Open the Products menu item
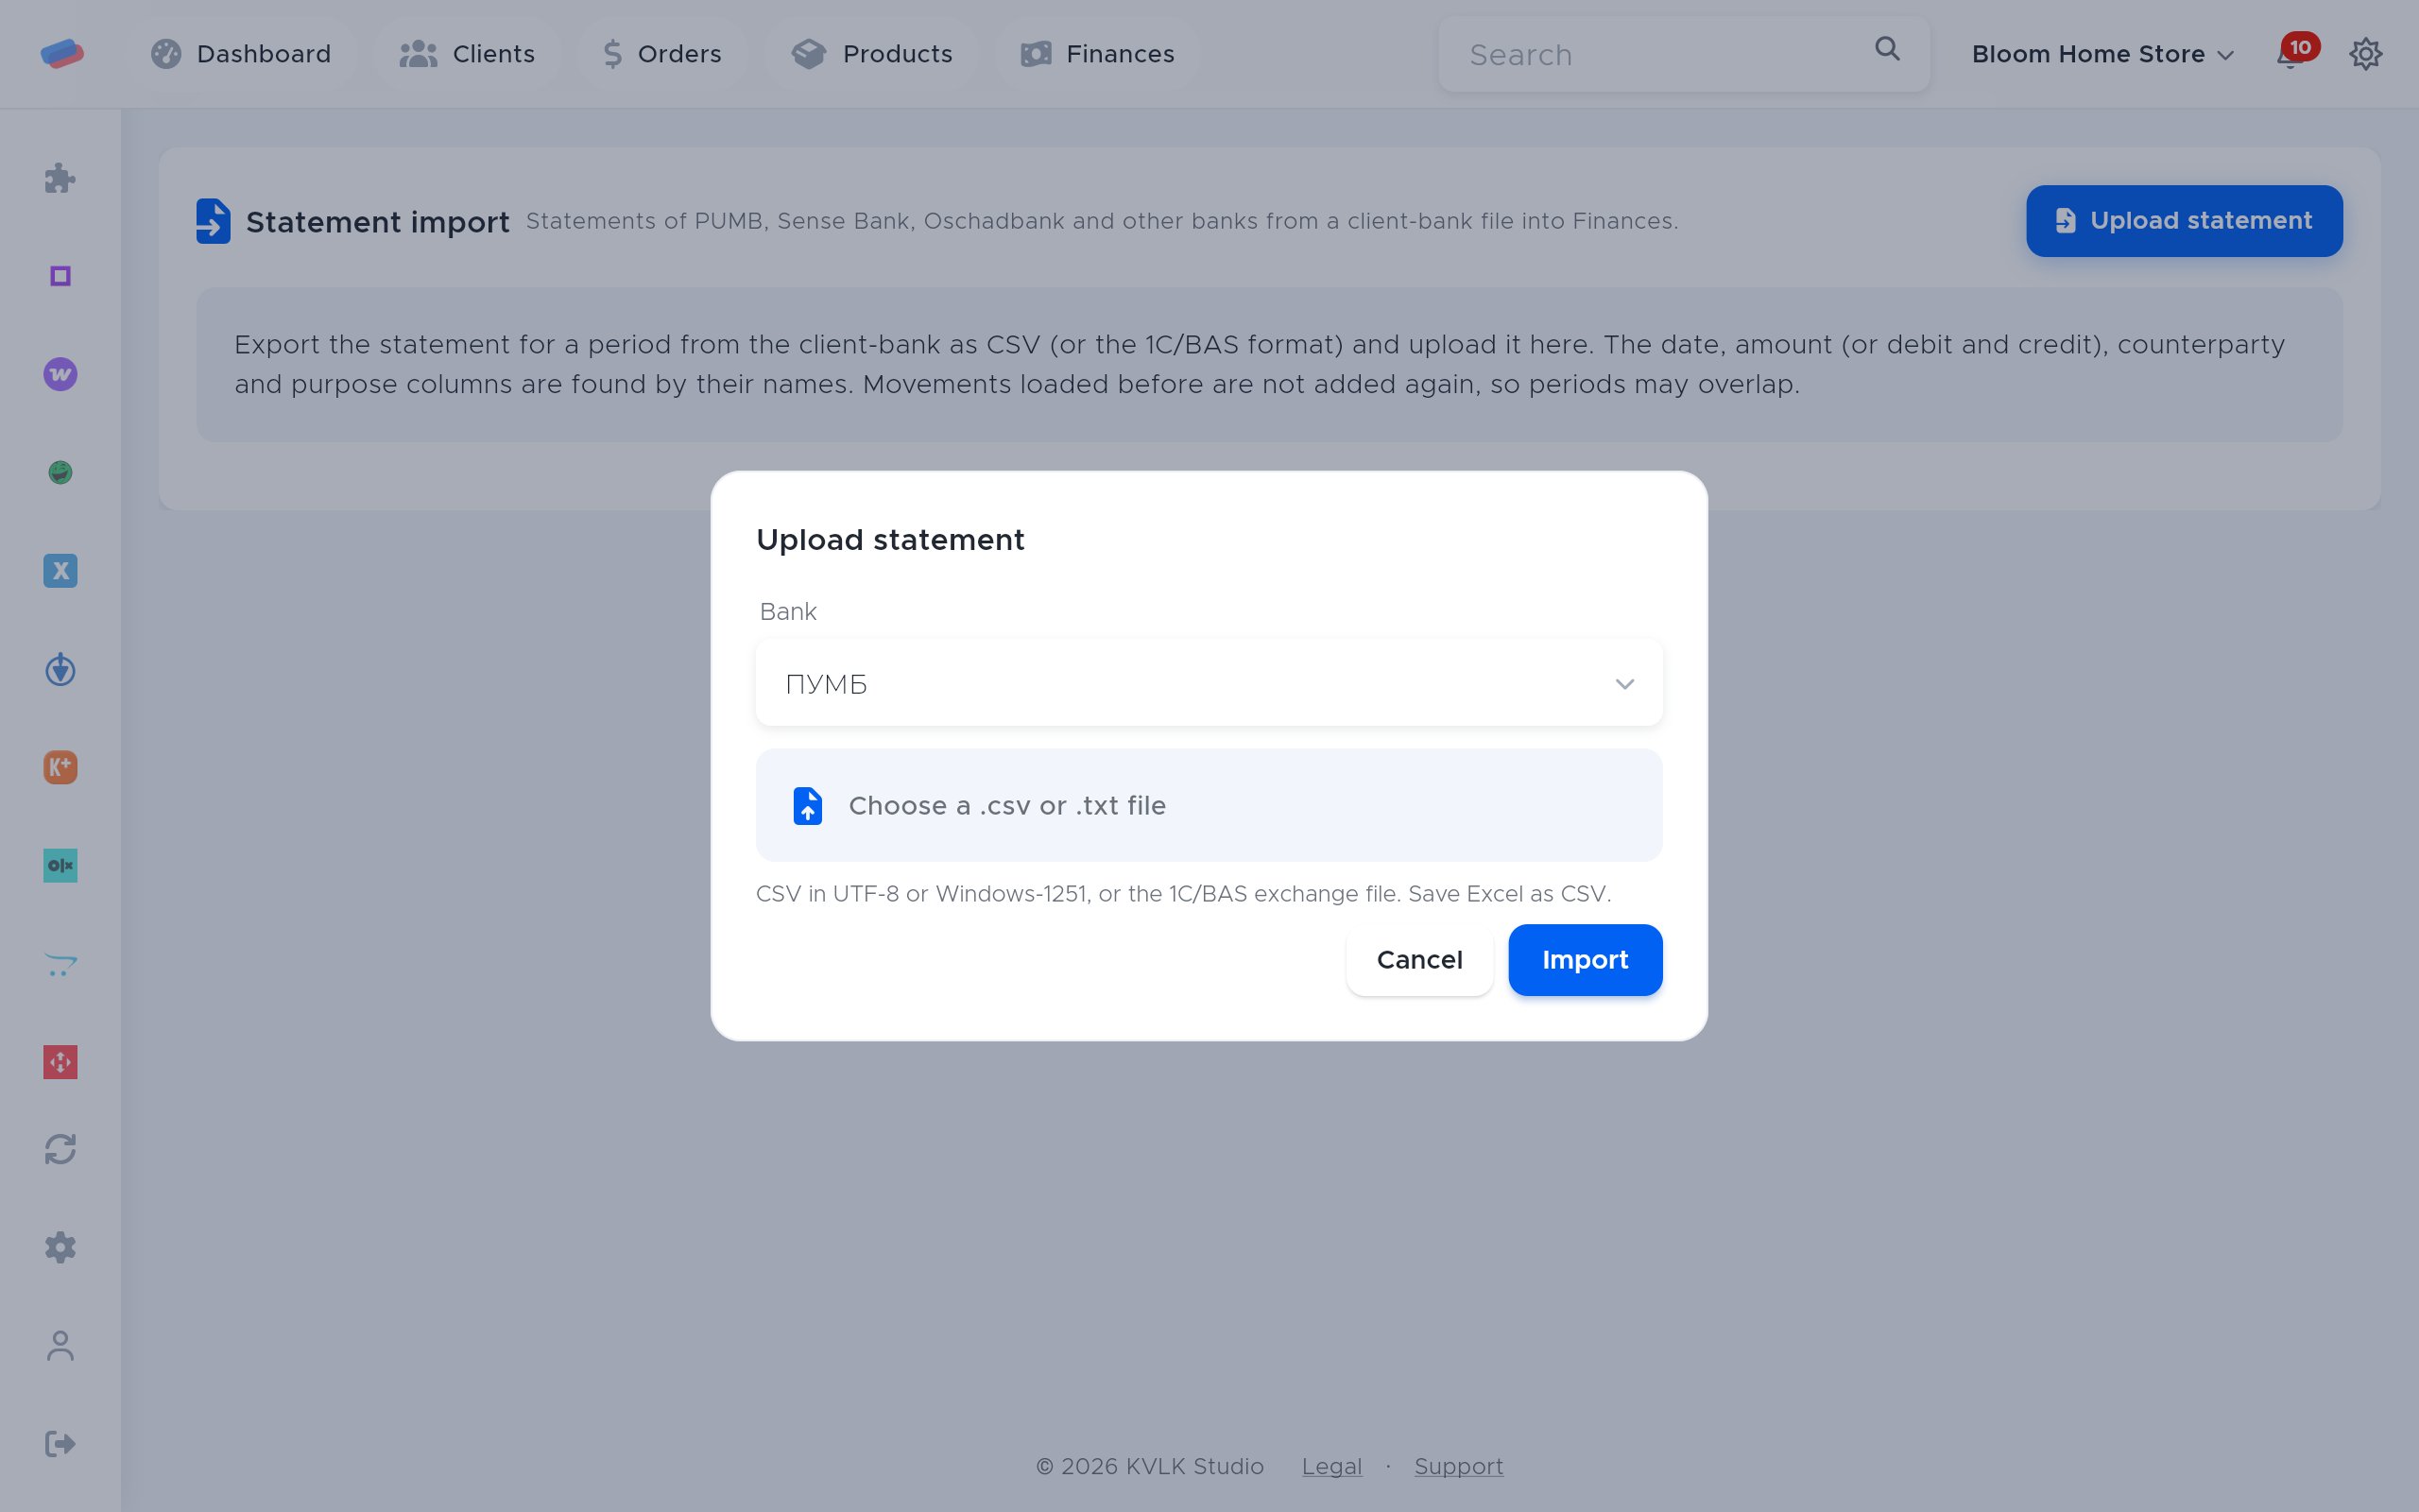Image resolution: width=2419 pixels, height=1512 pixels. click(871, 54)
